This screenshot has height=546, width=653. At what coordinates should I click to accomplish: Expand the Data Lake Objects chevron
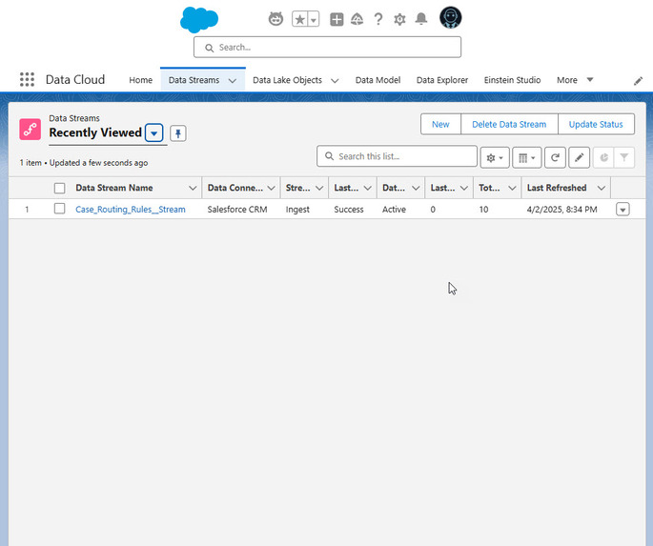click(x=335, y=80)
